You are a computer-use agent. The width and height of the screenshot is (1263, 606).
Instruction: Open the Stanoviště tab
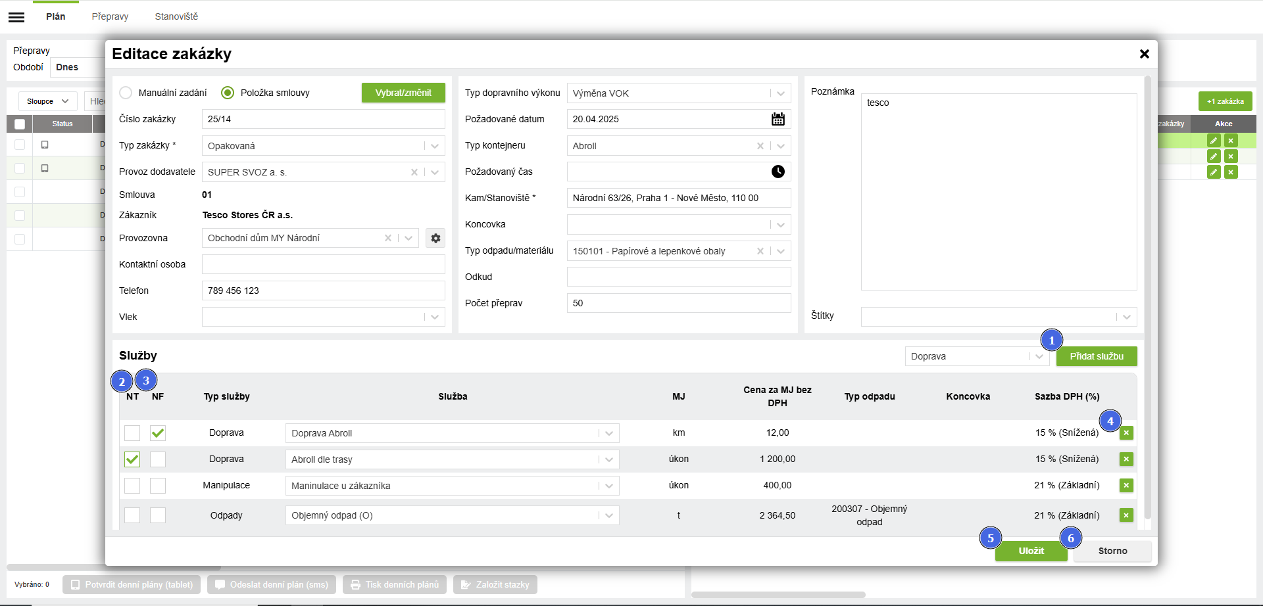[x=176, y=16]
